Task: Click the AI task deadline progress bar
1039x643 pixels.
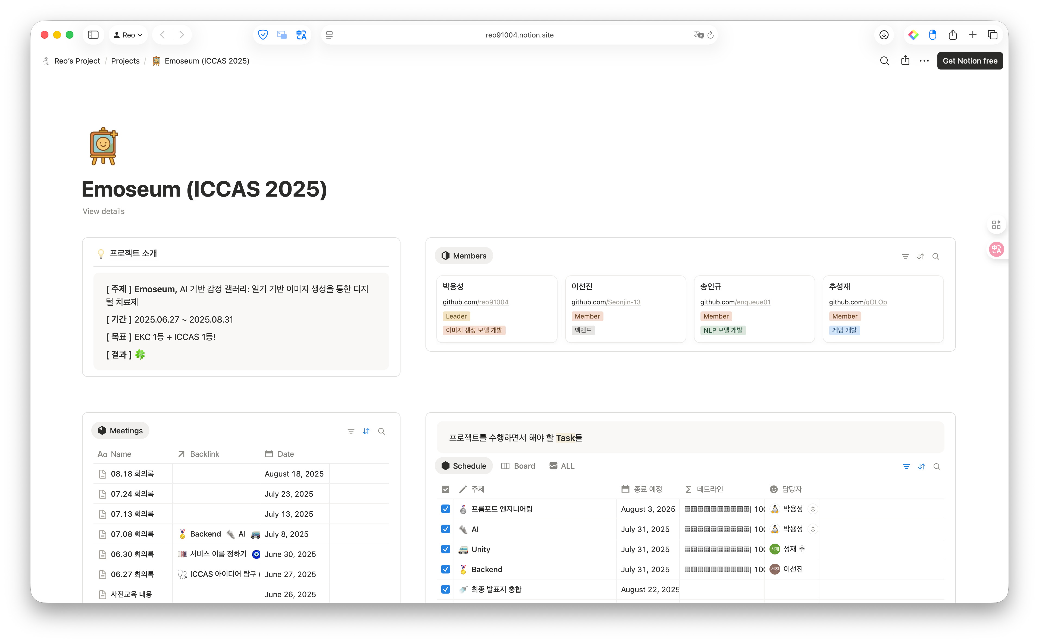Action: click(x=717, y=529)
